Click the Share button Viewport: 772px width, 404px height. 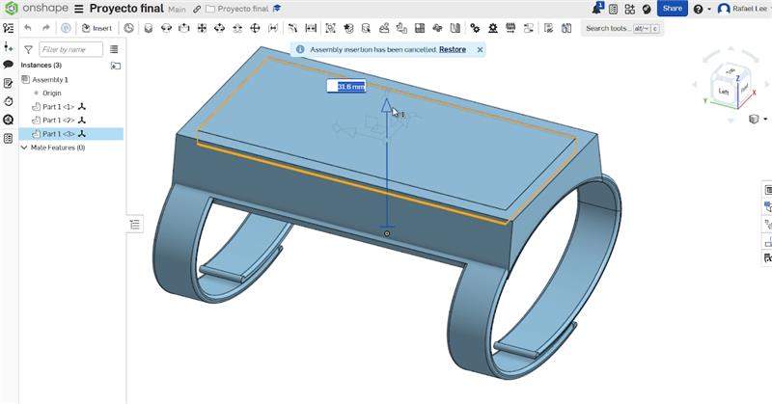672,9
